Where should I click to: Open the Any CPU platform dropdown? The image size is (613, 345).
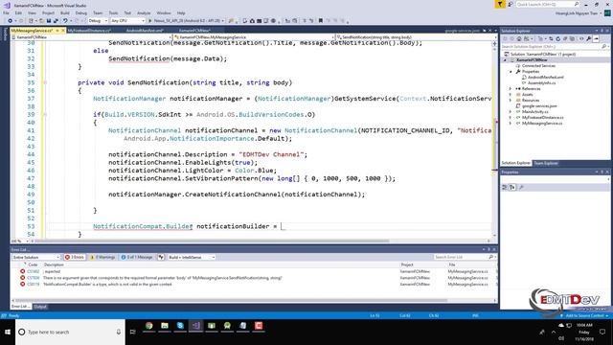coord(127,21)
